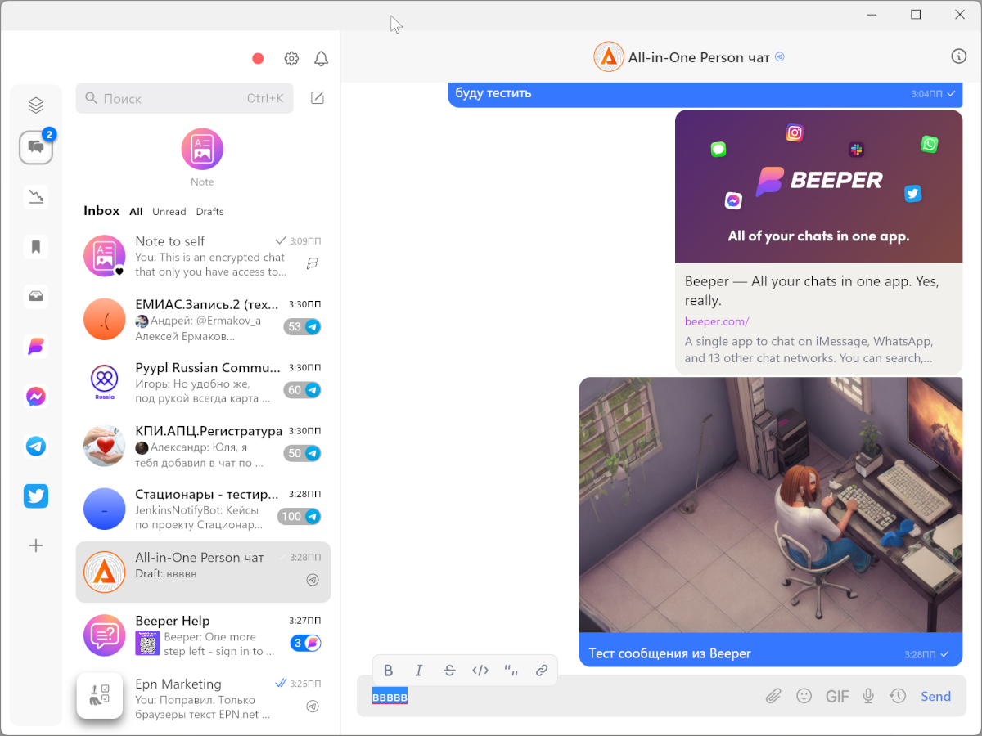The height and width of the screenshot is (736, 982).
Task: Insert a link on selected text
Action: point(542,671)
